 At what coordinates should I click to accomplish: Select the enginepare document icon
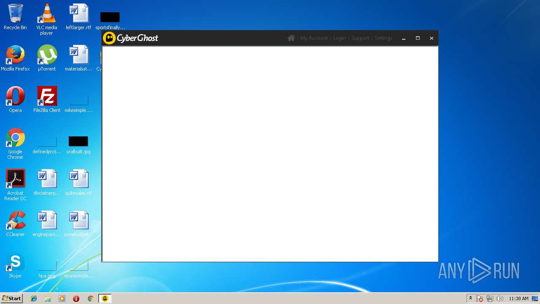[x=47, y=224]
